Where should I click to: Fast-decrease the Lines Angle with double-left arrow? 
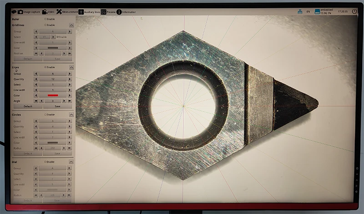(x=36, y=101)
